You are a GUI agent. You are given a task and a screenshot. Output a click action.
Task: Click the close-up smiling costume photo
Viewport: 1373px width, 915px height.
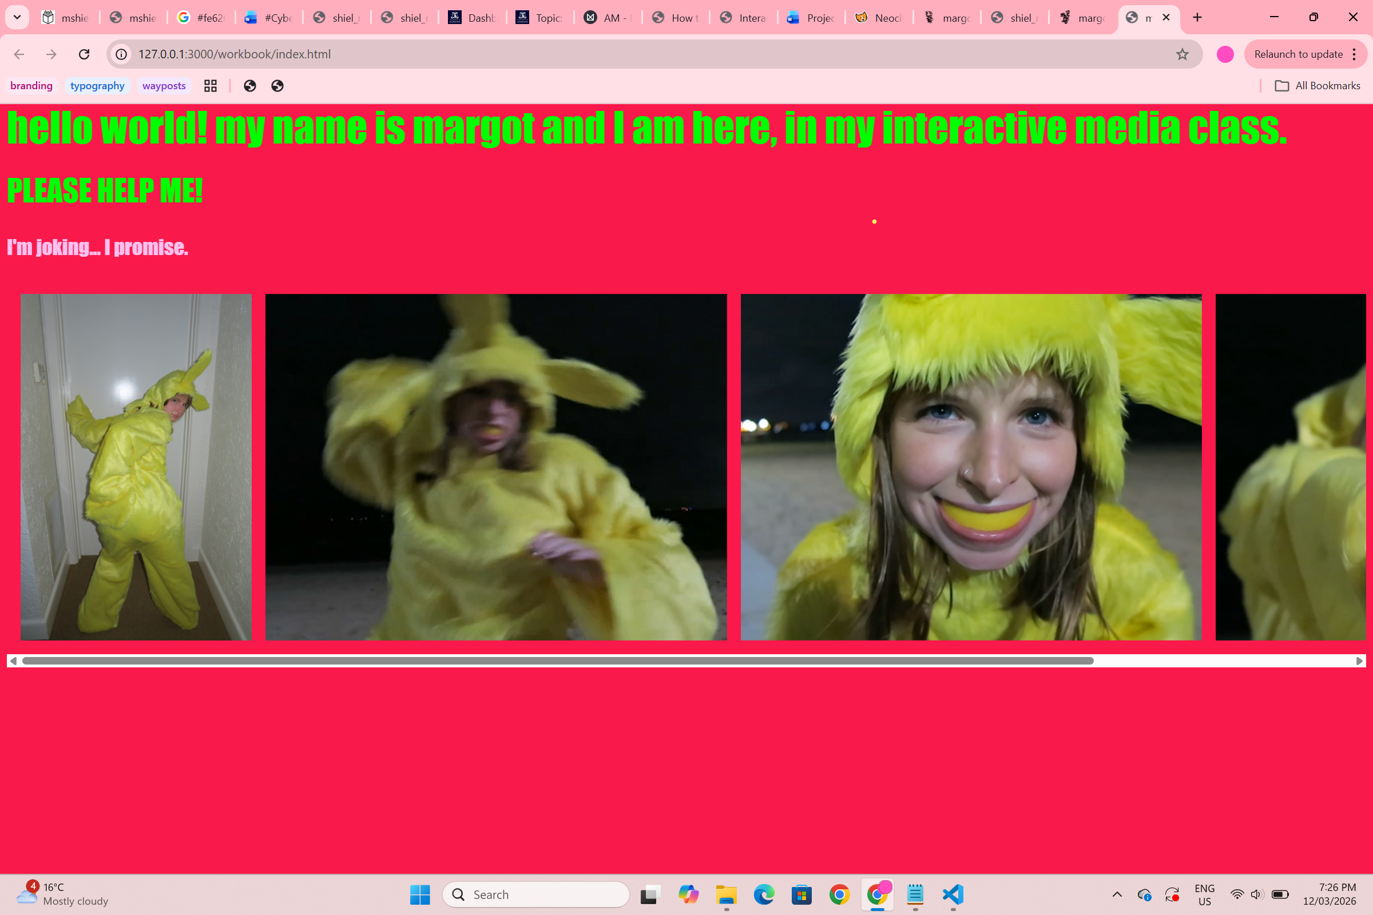coord(971,467)
